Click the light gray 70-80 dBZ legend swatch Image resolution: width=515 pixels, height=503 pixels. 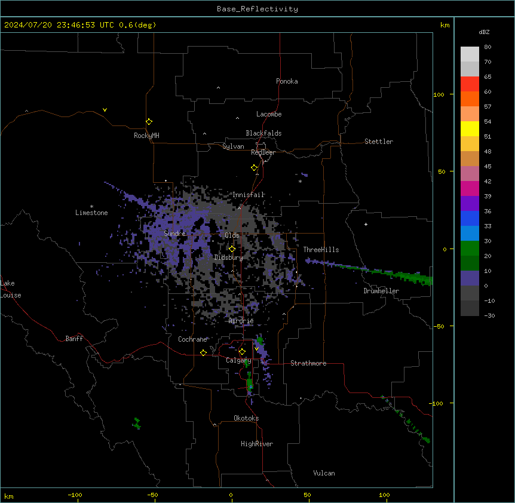tap(470, 54)
